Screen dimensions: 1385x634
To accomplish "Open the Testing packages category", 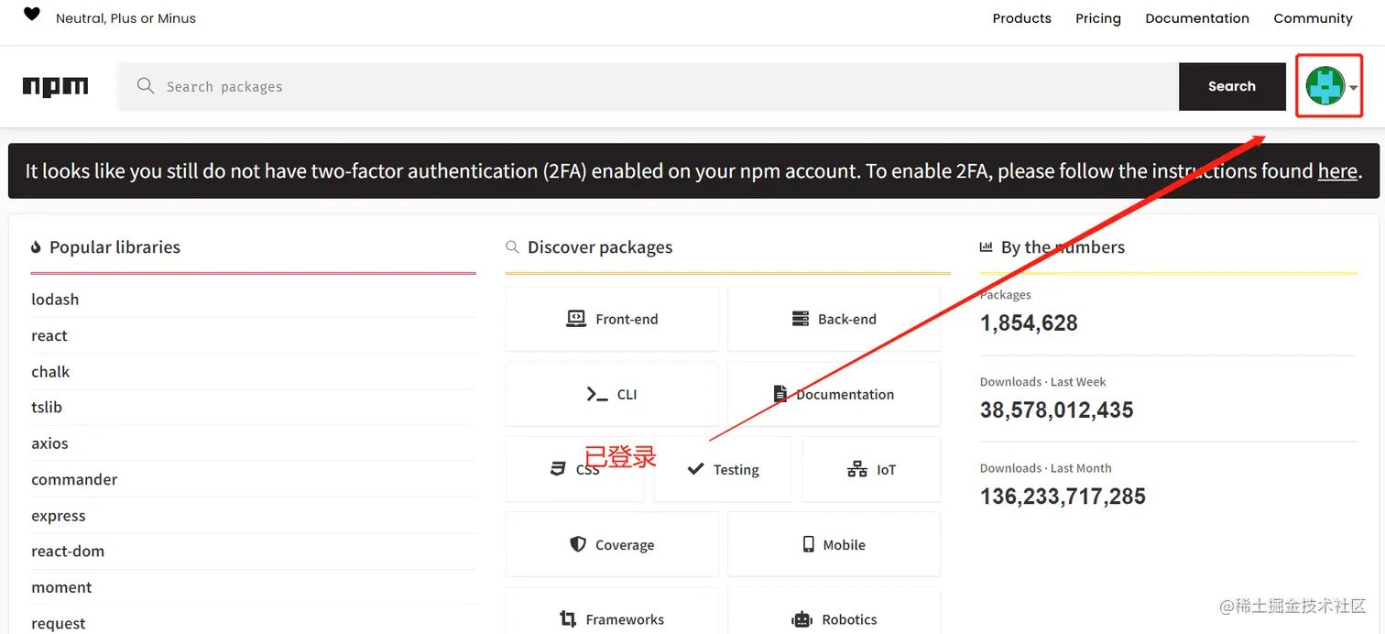I will pos(723,469).
